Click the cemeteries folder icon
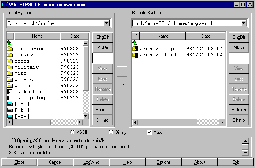This screenshot has width=255, height=168. tap(10, 49)
